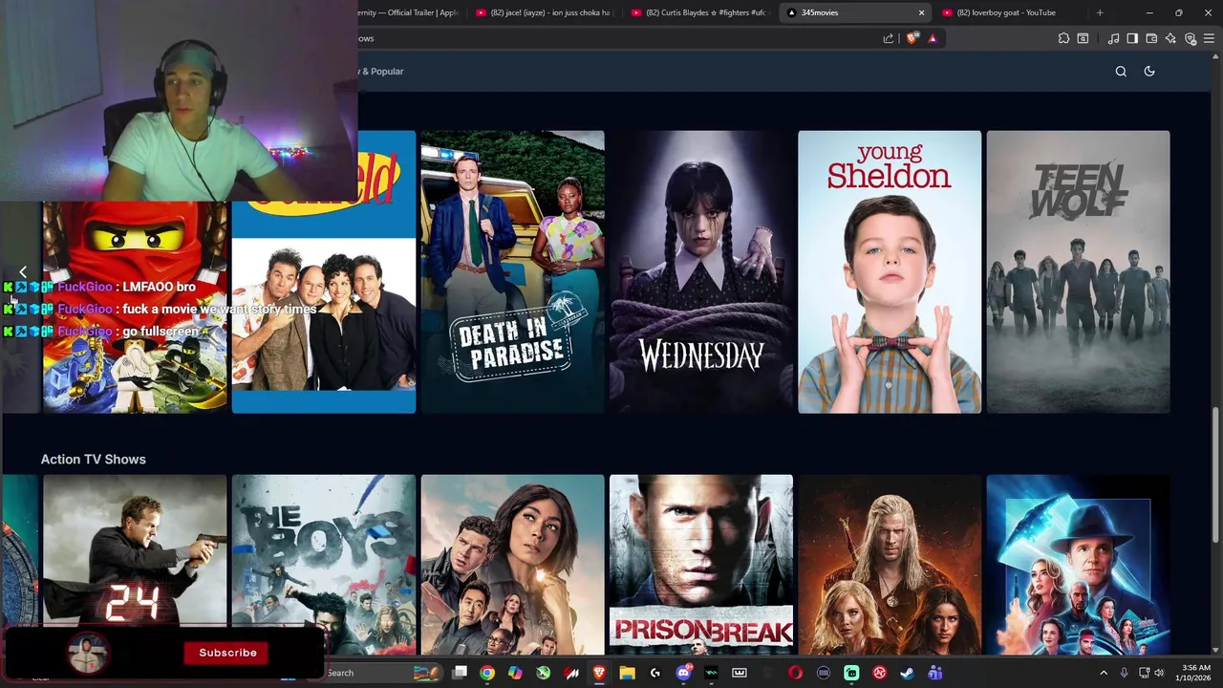
Task: Switch to the Official Trailer Apple tab
Action: point(409,12)
